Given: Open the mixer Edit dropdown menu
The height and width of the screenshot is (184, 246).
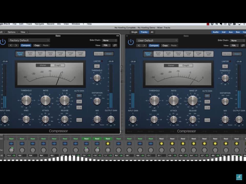Looking at the screenshot, I should click(x=2, y=32).
